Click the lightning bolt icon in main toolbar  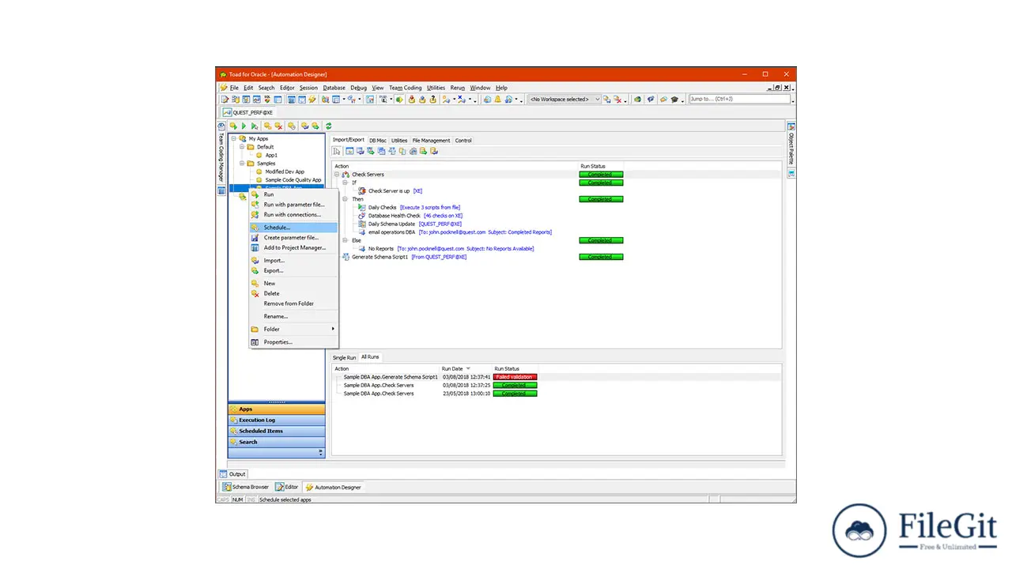pos(312,100)
